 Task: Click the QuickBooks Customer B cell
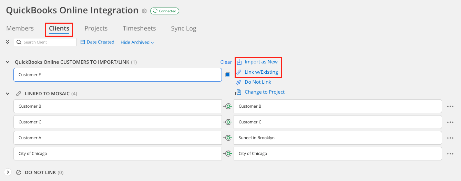[x=117, y=106]
